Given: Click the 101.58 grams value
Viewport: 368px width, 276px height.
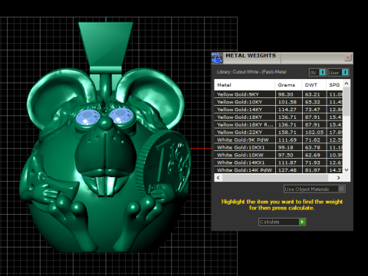Looking at the screenshot, I should click(x=287, y=102).
